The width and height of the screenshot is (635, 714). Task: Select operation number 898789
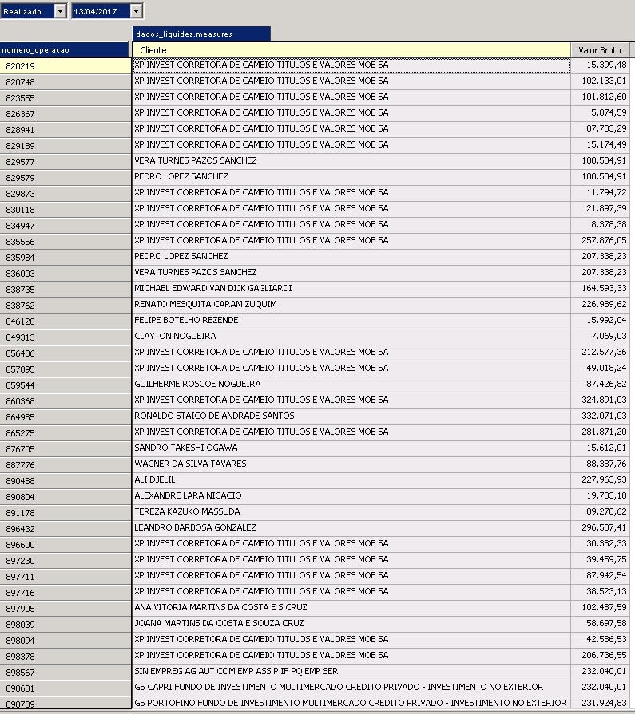point(65,704)
